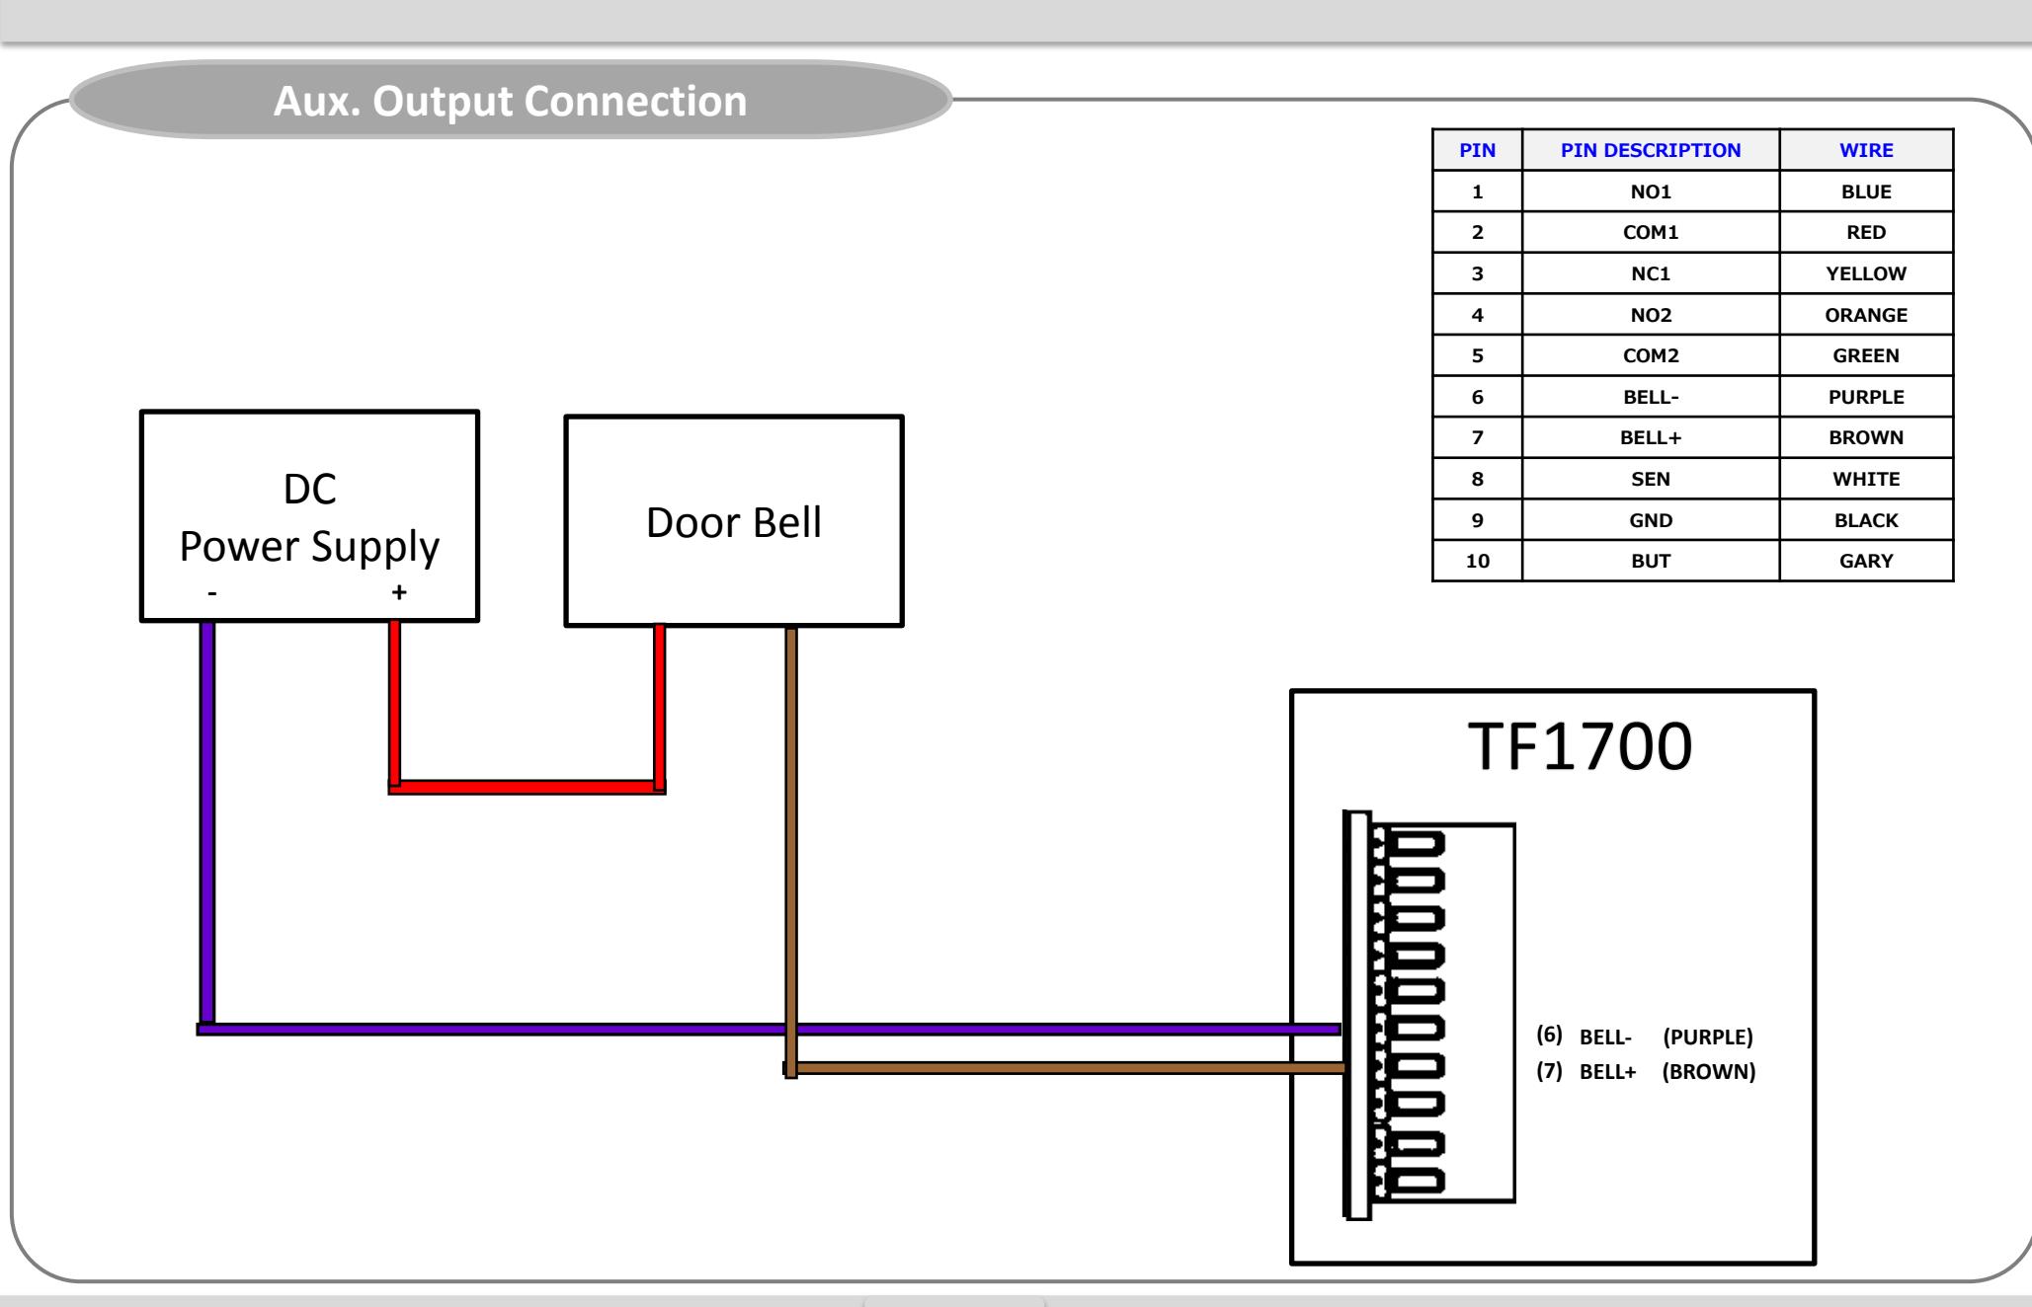The height and width of the screenshot is (1307, 2032).
Task: Select the NO2 table cell
Action: 1651,315
